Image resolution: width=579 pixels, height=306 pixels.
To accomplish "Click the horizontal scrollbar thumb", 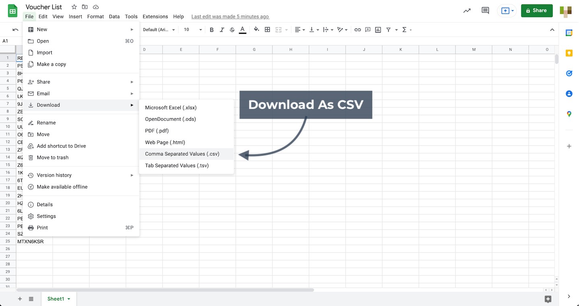I will [x=165, y=290].
